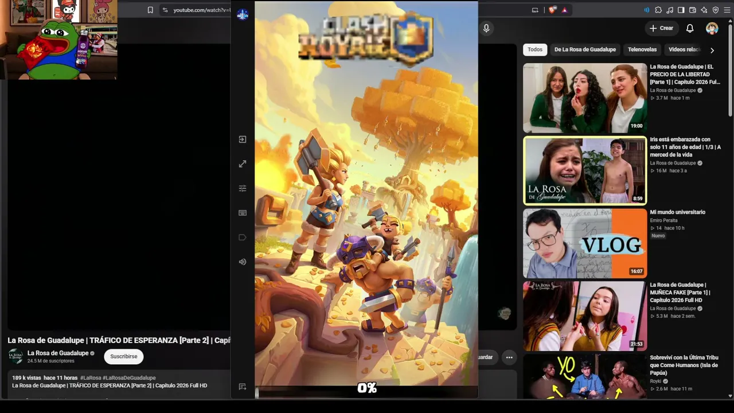Viewport: 734px width, 413px height.
Task: Open the media control music note icon
Action: pos(670,10)
